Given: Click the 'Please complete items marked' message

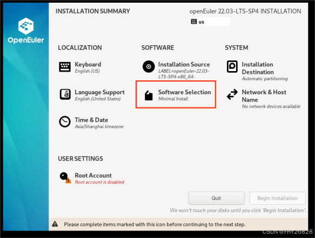Looking at the screenshot, I should [x=155, y=225].
